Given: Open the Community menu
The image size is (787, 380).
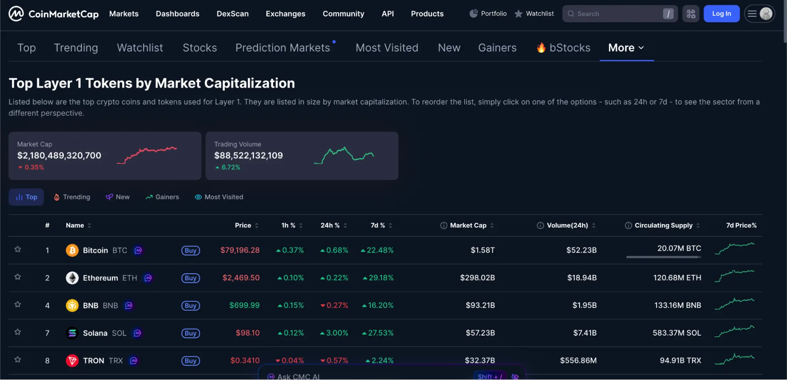Looking at the screenshot, I should point(343,14).
